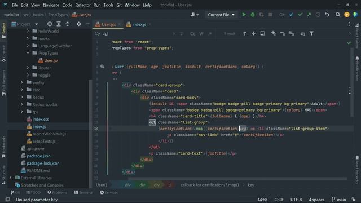Add selection for next occurrence icon
The height and width of the screenshot is (203, 361).
[x=274, y=34]
